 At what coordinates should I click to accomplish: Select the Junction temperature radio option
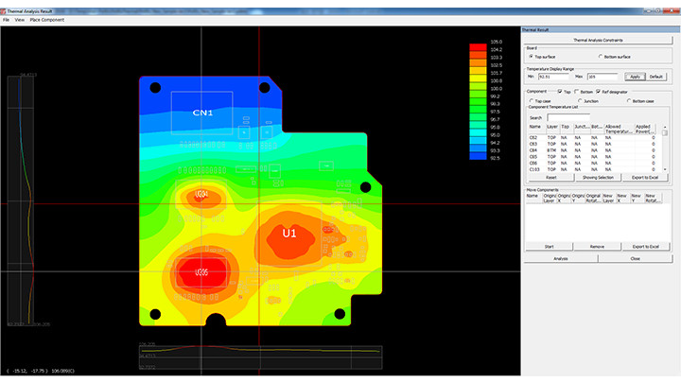pos(578,100)
